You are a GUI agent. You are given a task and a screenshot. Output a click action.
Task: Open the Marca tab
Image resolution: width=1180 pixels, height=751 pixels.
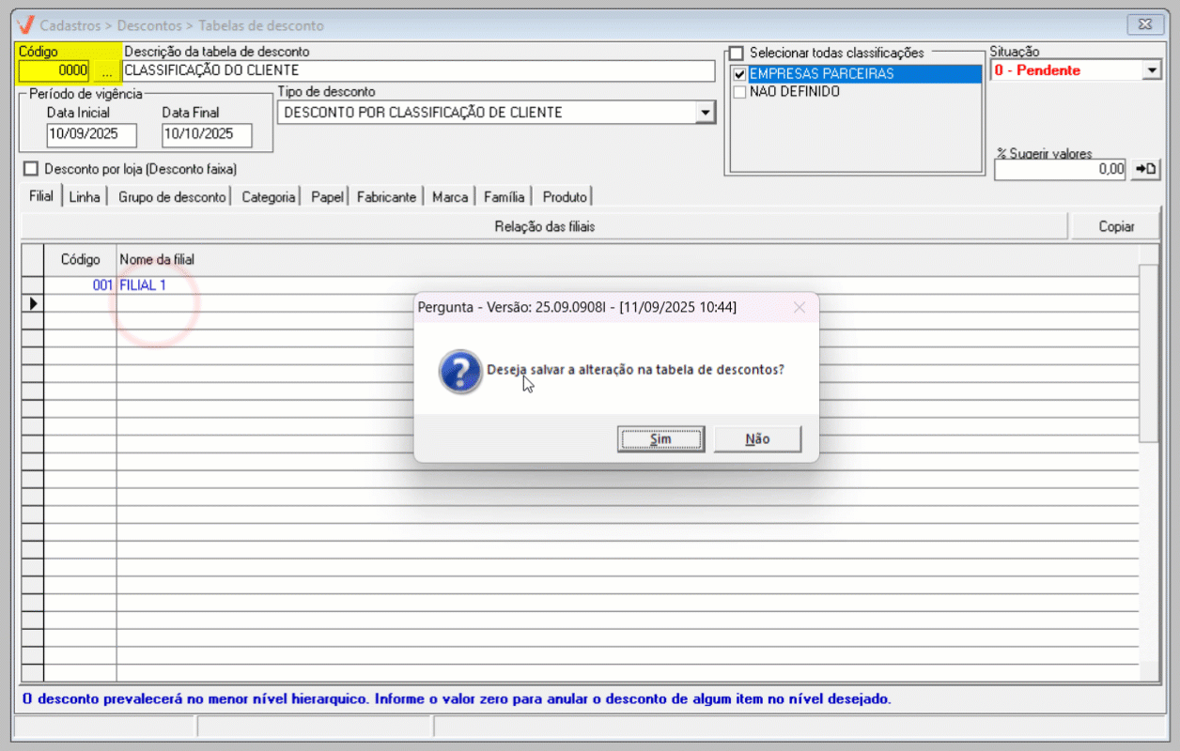click(x=450, y=197)
